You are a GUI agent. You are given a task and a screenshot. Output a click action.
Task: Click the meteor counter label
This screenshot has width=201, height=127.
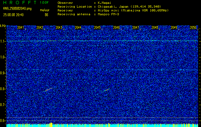coord(45,10)
